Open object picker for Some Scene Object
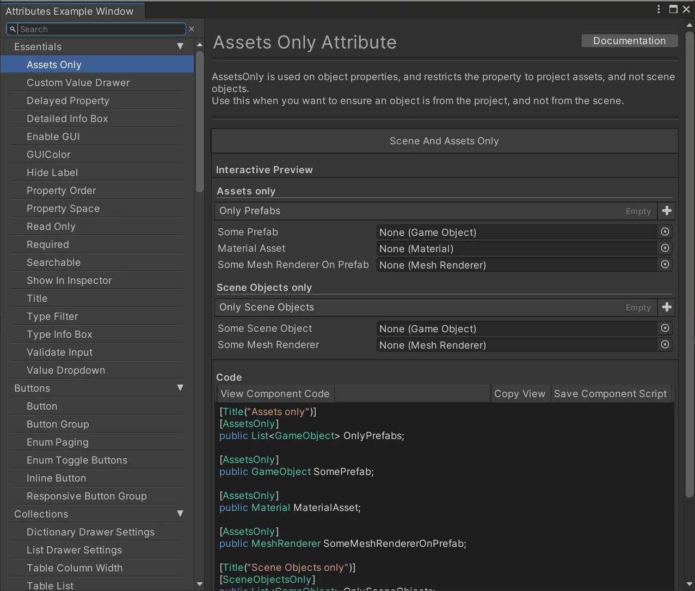This screenshot has width=695, height=591. click(x=665, y=328)
